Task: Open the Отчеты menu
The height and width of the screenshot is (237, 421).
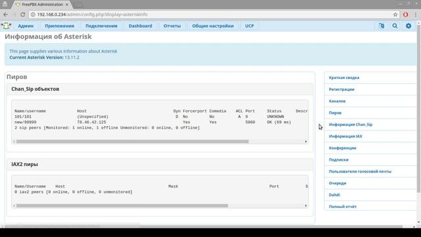Action: coord(172,26)
